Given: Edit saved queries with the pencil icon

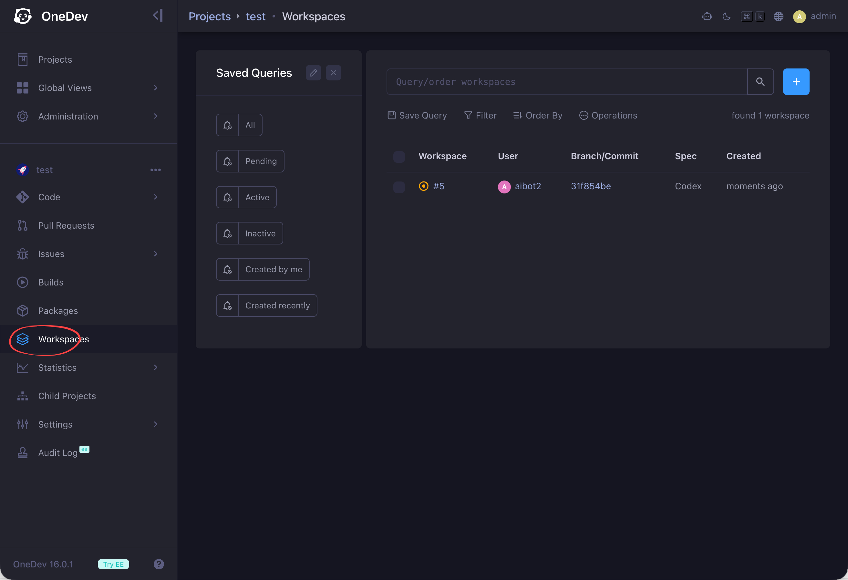Looking at the screenshot, I should (x=314, y=73).
